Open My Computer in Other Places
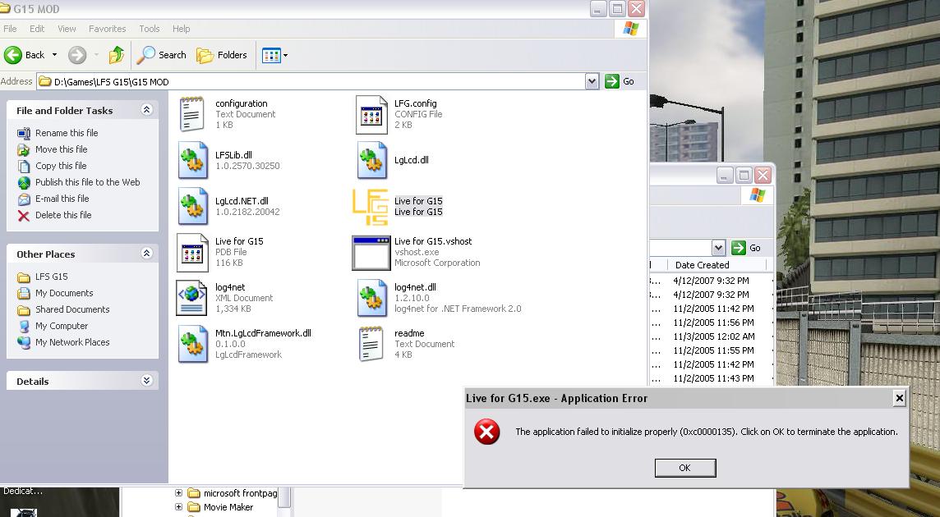Screen dimensions: 940x517 (x=62, y=326)
